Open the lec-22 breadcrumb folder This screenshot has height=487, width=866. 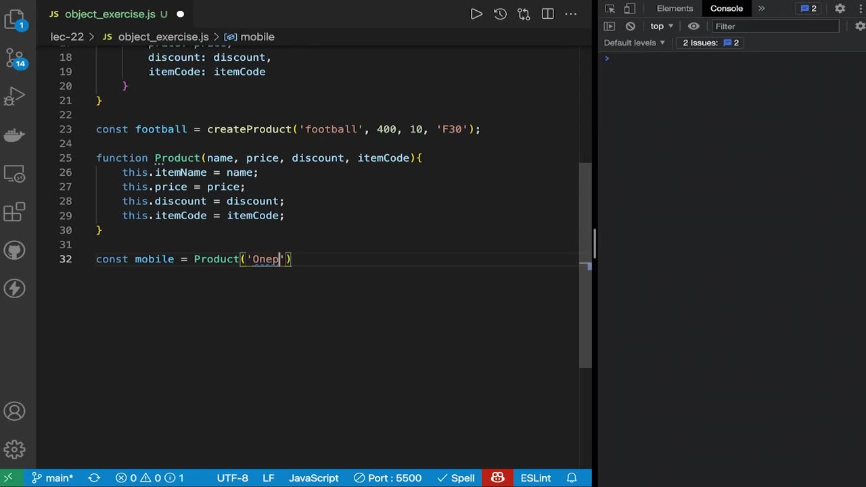tap(67, 37)
